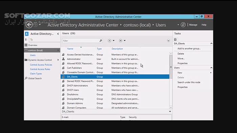Collapse the DA_Clients preview pane chevron
This screenshot has width=237, height=133.
170,111
